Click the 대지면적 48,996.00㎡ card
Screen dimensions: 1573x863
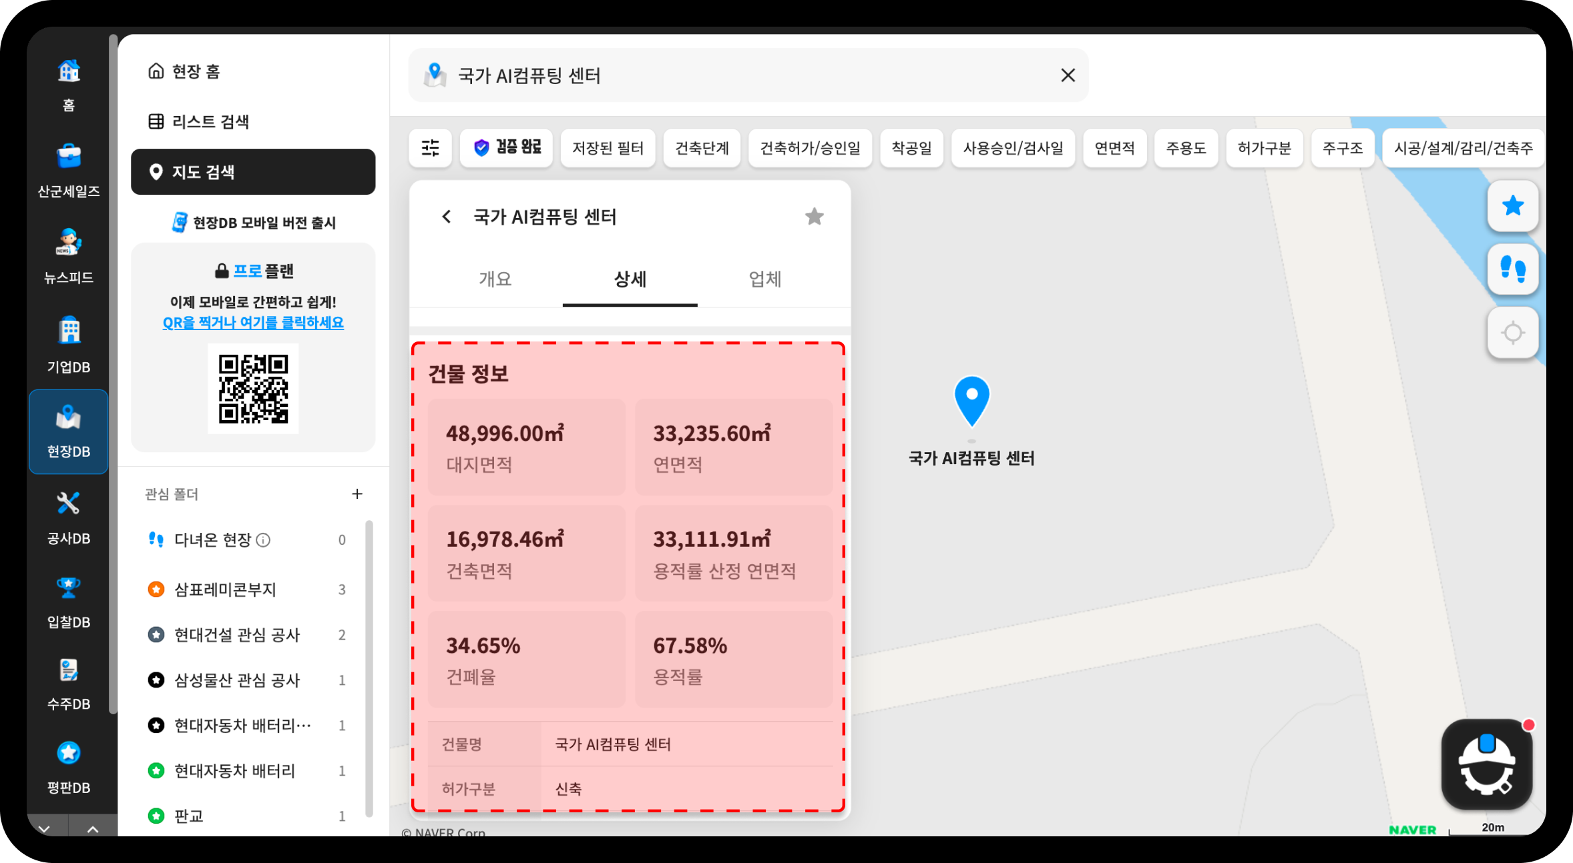tap(527, 447)
